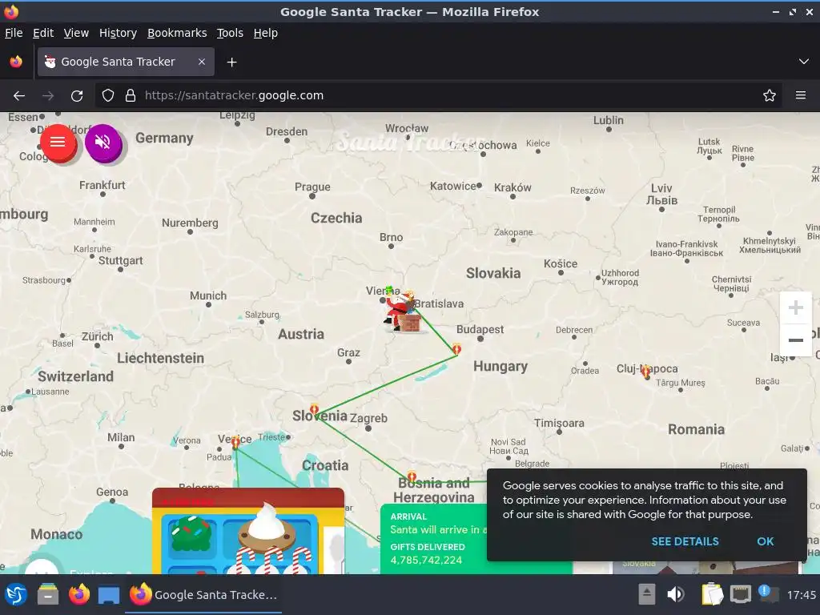
Task: Click the Kraków city label on map
Action: [512, 187]
